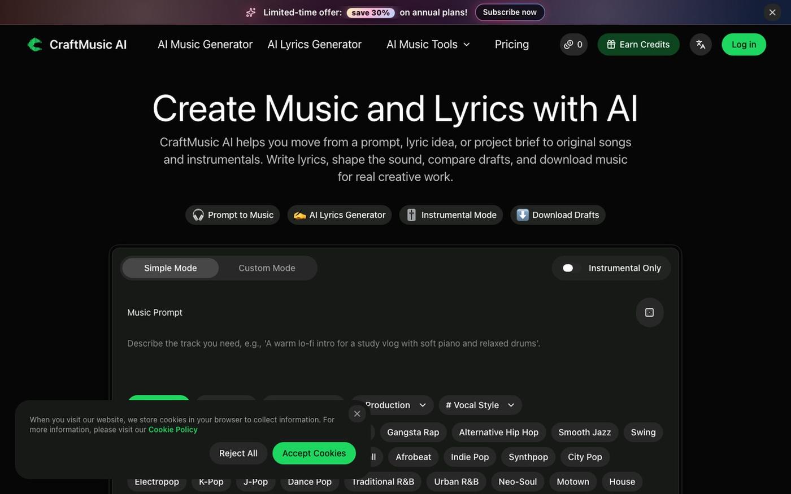
Task: Click the Log in button
Action: click(x=744, y=45)
